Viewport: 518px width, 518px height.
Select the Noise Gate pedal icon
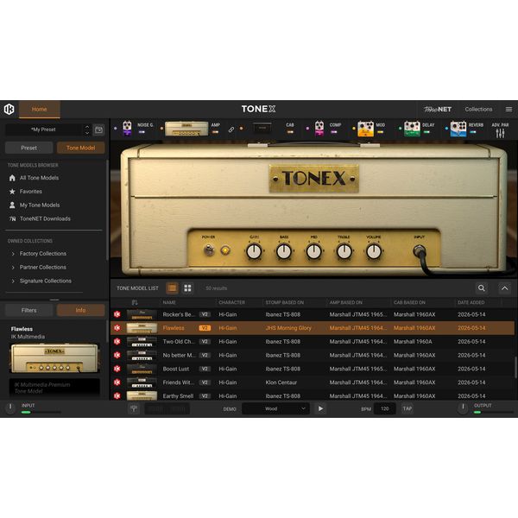tap(127, 128)
